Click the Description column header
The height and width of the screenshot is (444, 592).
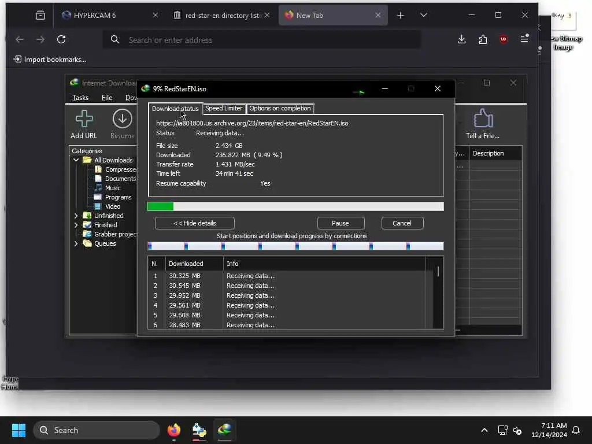click(495, 153)
